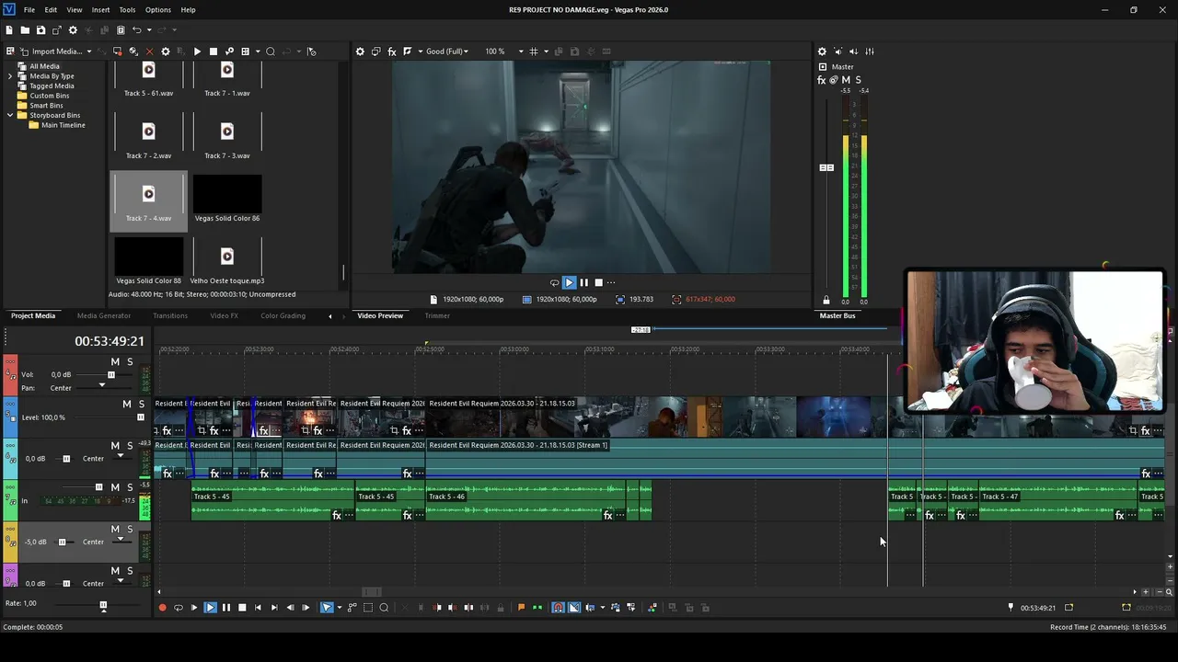Open the Tools menu
Screen dimensions: 1178x662
(127, 10)
